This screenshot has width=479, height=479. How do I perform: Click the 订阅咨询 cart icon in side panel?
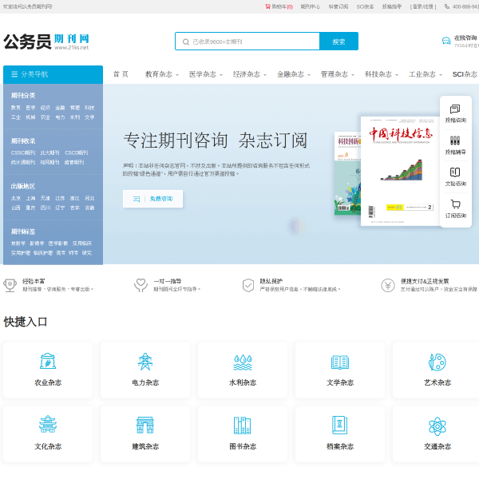tap(455, 204)
